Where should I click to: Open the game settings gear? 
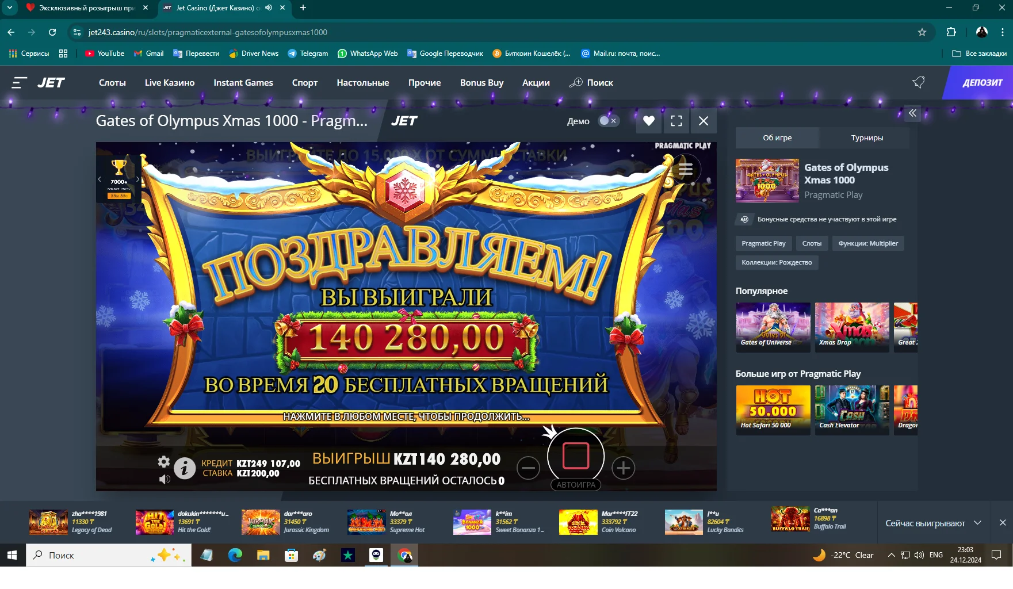164,461
